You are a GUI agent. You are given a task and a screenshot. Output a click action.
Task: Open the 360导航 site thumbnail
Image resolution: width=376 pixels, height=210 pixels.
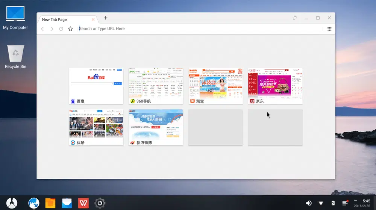pos(156,86)
